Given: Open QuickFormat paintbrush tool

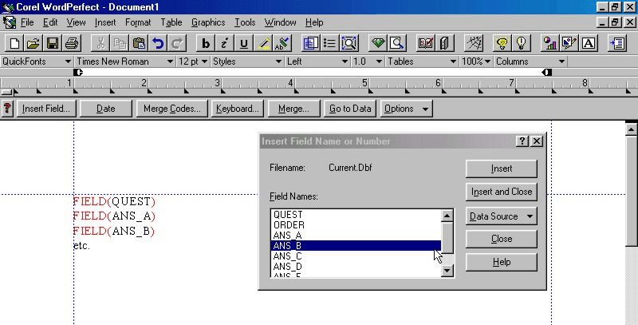Looking at the screenshot, I should [282, 43].
